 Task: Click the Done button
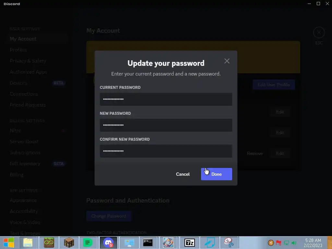point(216,174)
